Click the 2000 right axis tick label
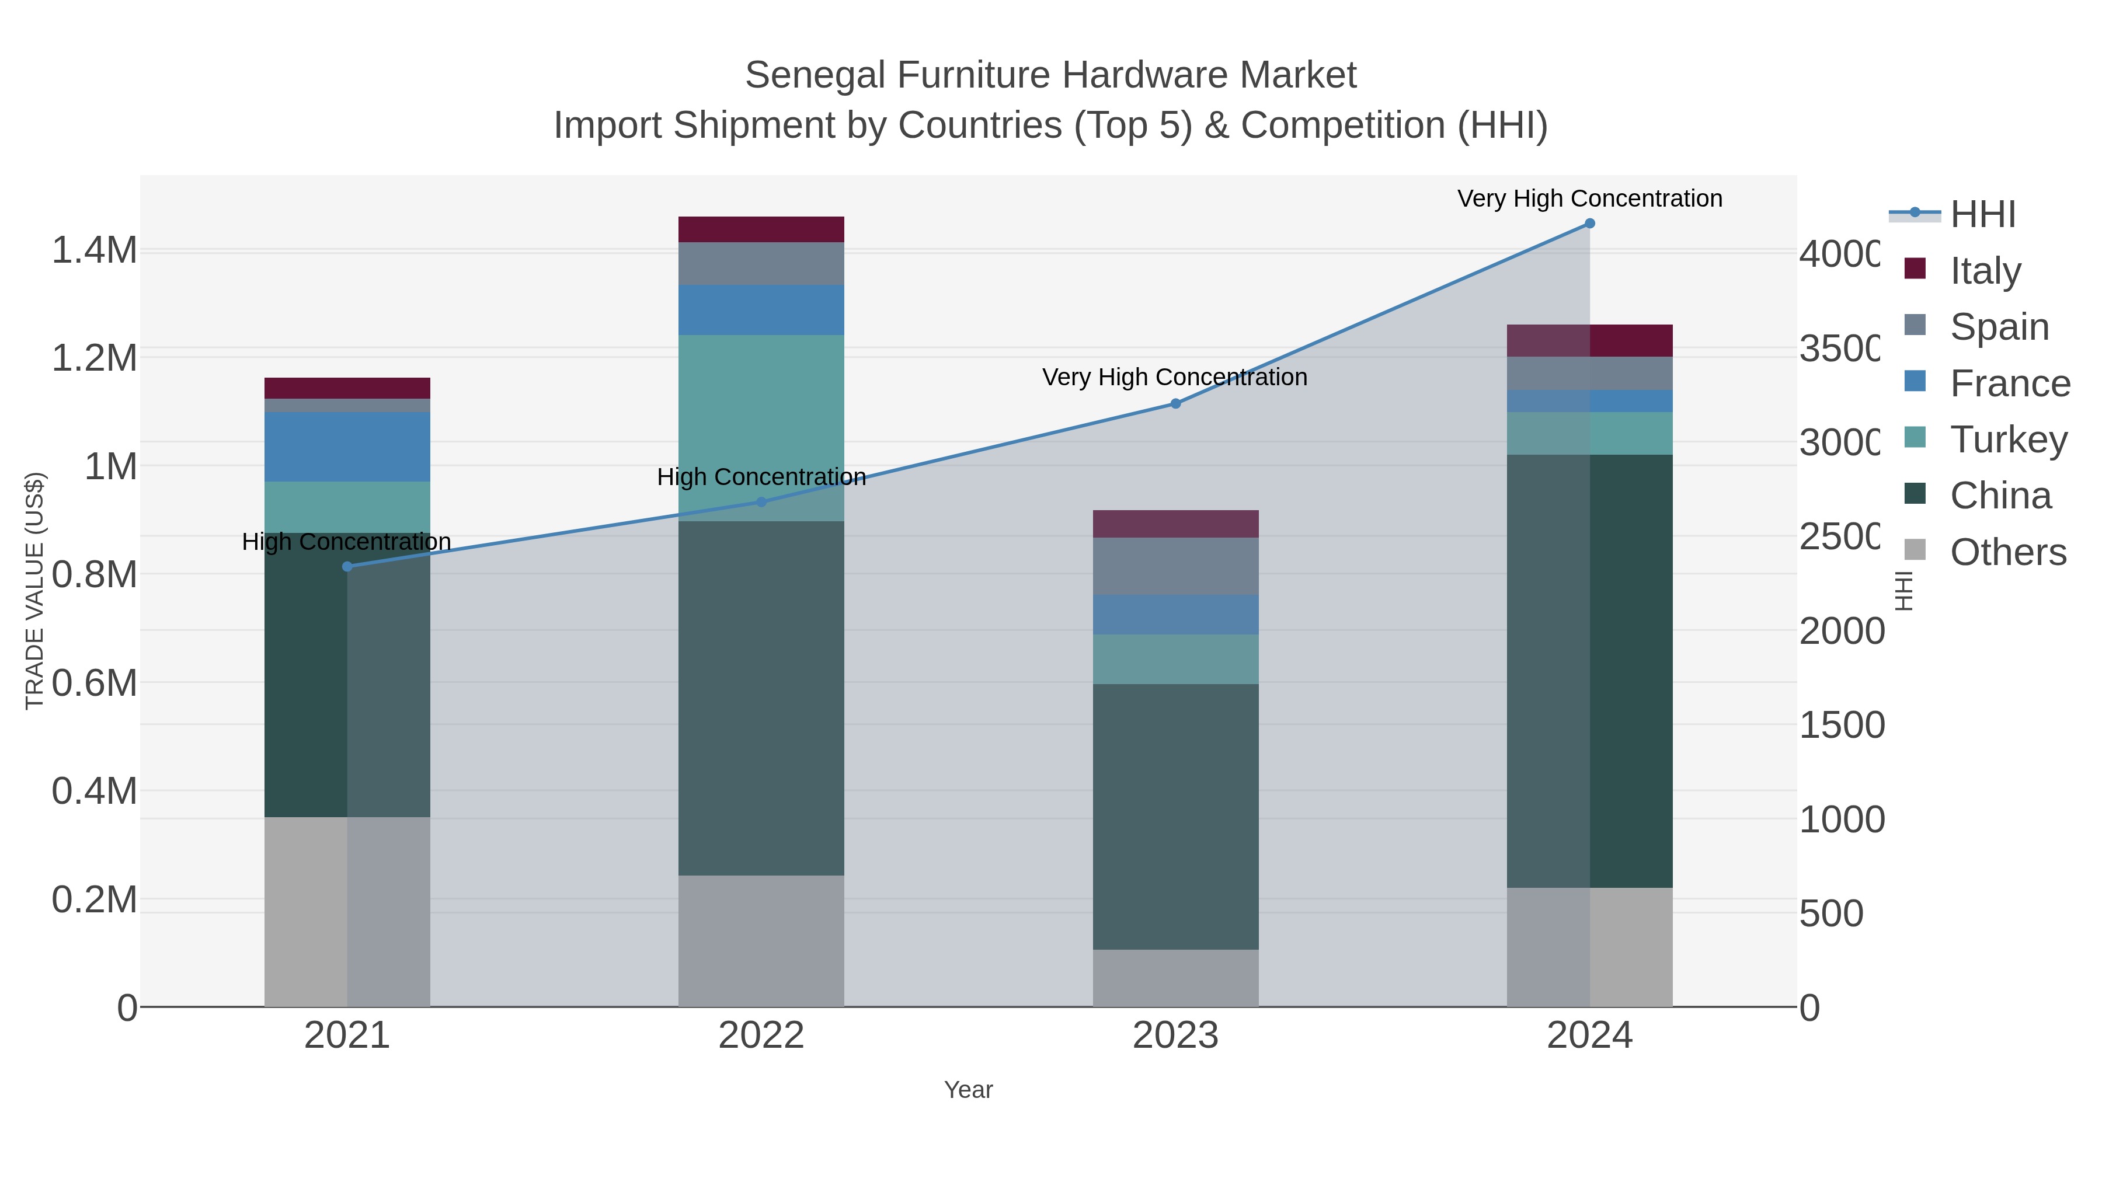Screen dimensions: 2102x1182 (1843, 632)
